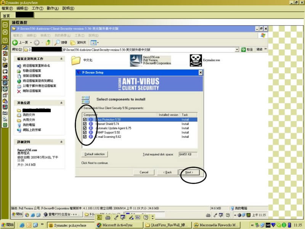Click the Installed version column header
305x229 pixels.
(169, 115)
